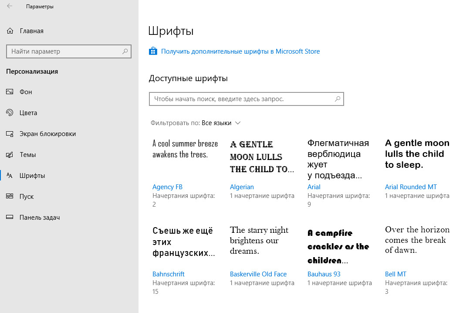Image resolution: width=463 pixels, height=313 pixels.
Task: Click the Фильтровать по label
Action: tap(176, 123)
